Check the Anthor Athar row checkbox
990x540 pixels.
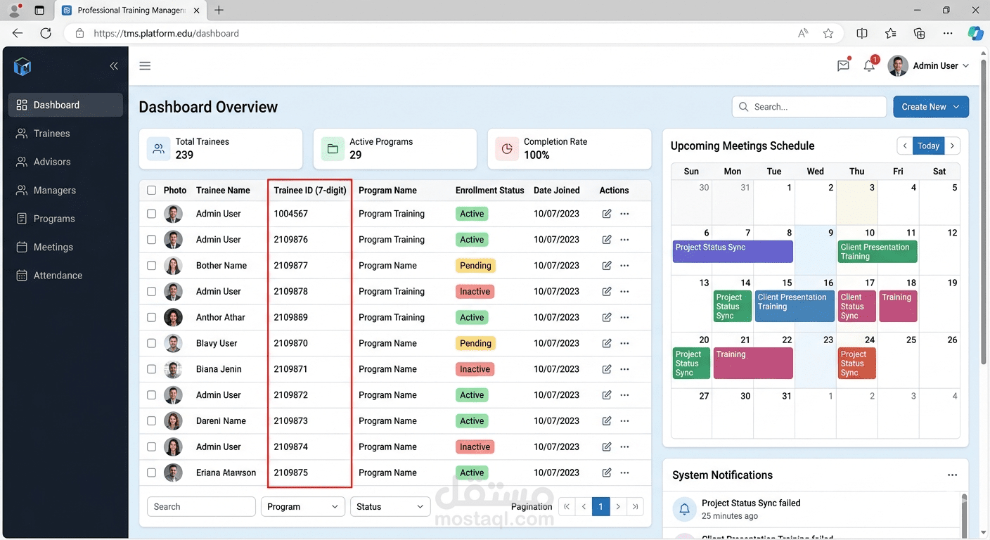(151, 317)
